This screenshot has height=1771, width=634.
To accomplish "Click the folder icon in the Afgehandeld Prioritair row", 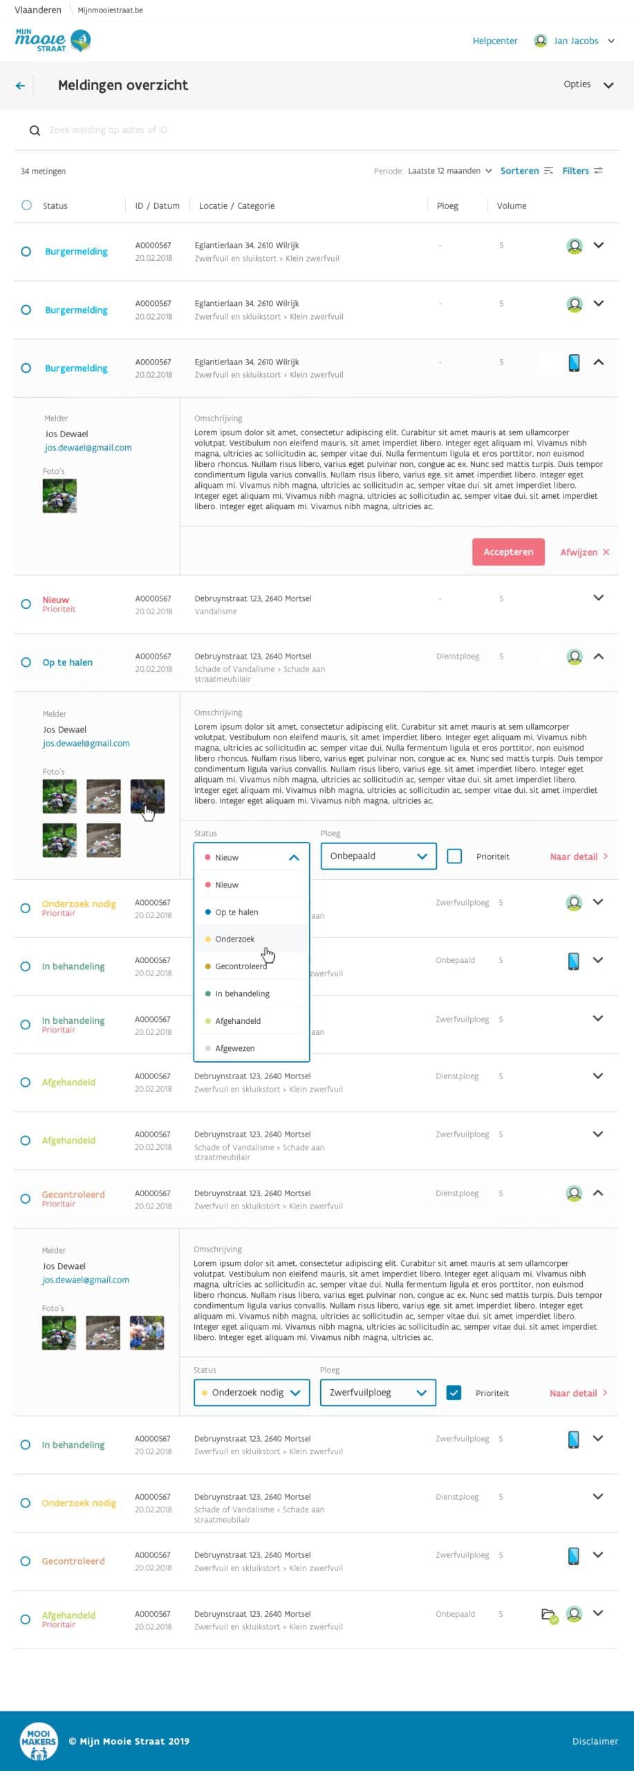I will pos(550,1615).
